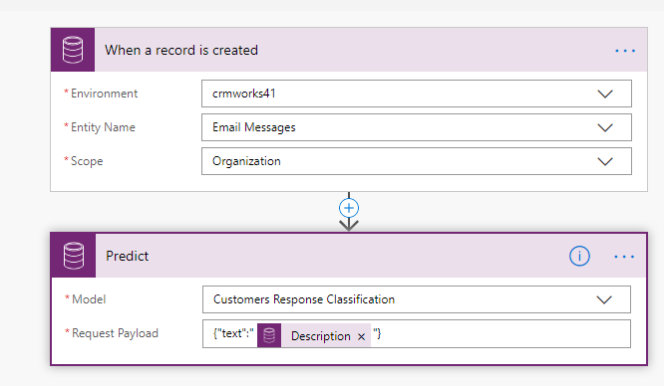Click the database icon on the Predict card
Image resolution: width=664 pixels, height=386 pixels.
coord(73,256)
